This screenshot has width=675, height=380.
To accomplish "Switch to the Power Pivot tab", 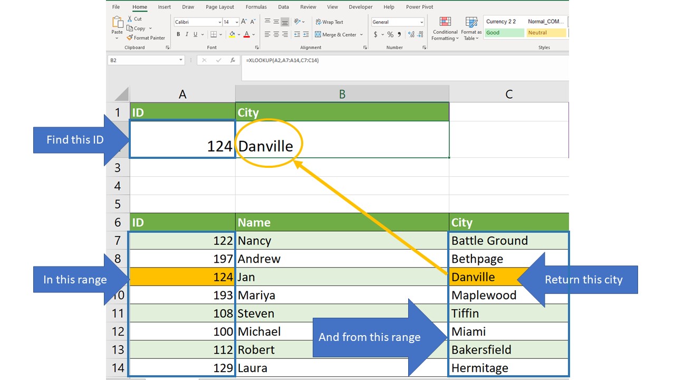I will (x=420, y=7).
